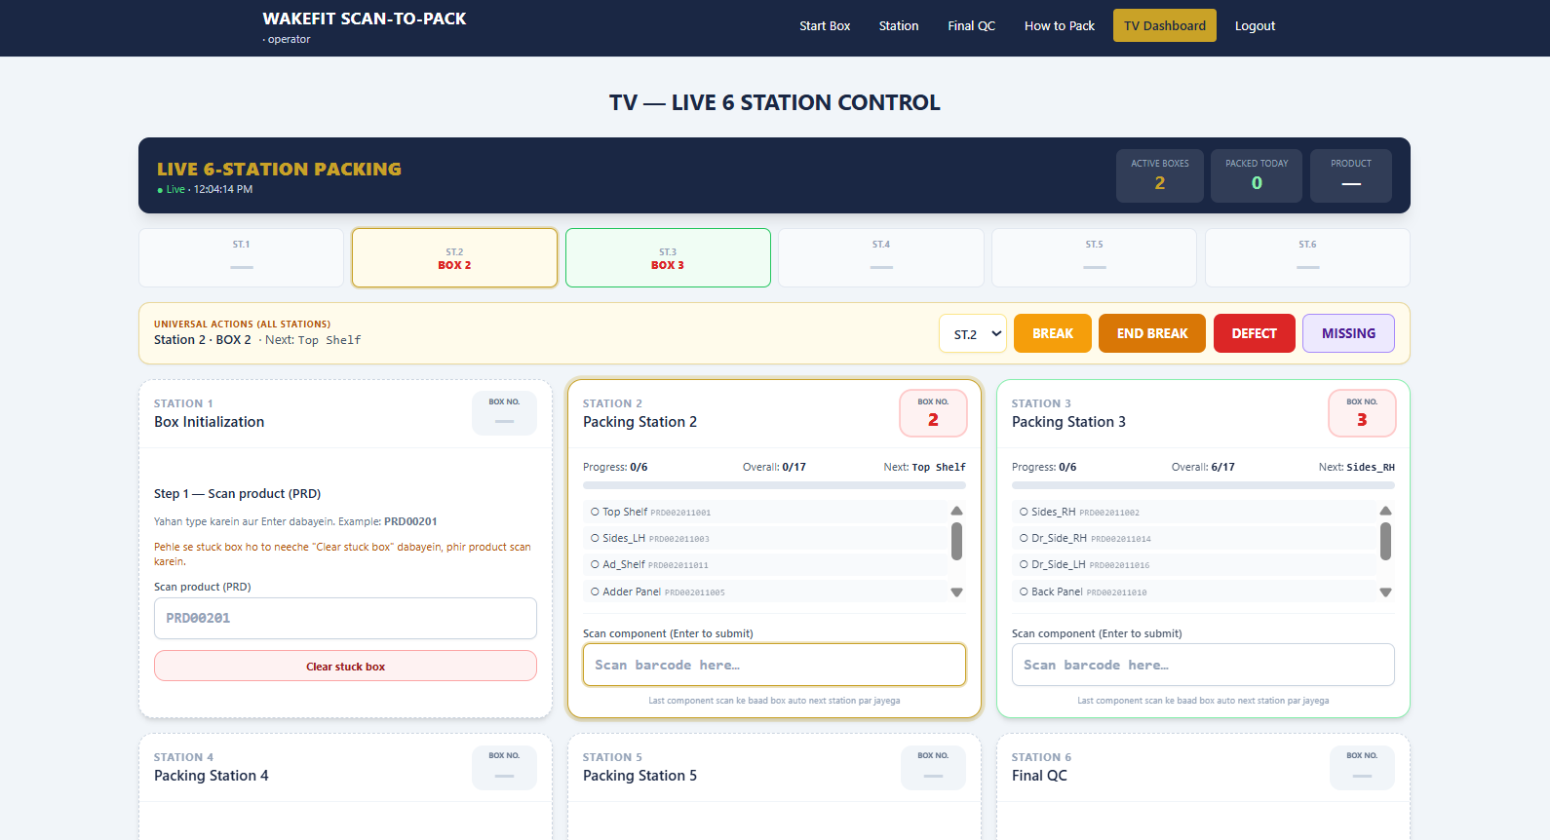Click the Sides_RH row in Station 3's list
The width and height of the screenshot is (1550, 840).
pyautogui.click(x=1194, y=512)
